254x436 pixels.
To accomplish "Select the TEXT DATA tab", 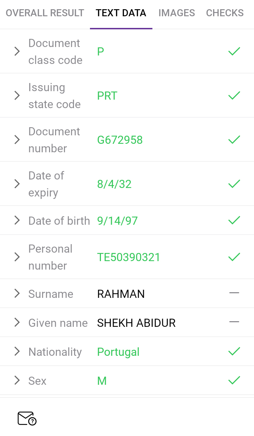I will 121,13.
